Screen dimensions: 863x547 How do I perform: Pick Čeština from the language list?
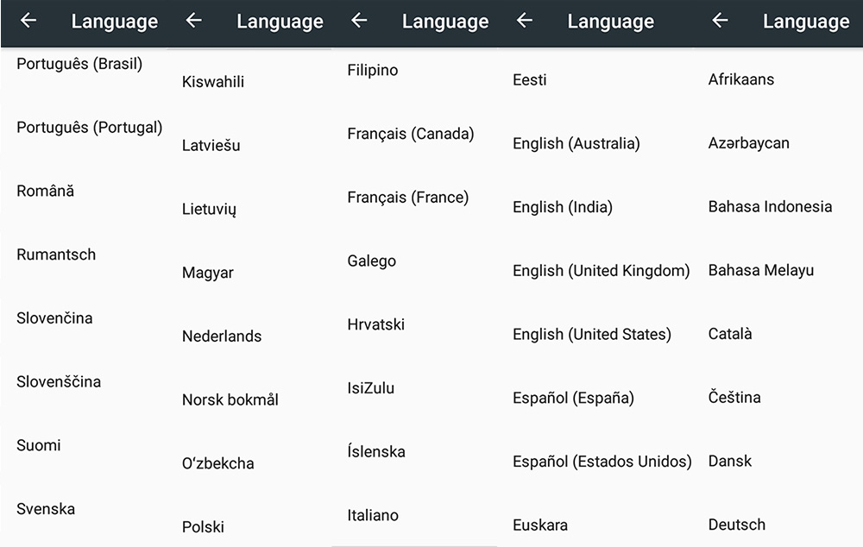coord(734,398)
